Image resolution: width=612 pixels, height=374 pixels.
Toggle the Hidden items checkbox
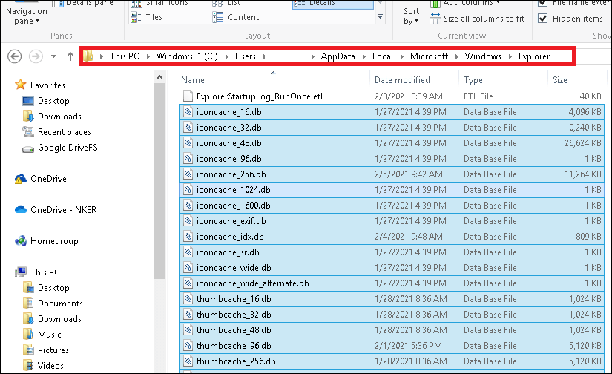click(543, 19)
